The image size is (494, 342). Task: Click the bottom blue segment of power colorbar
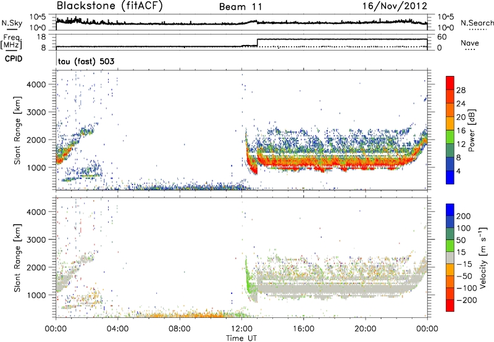coord(450,177)
